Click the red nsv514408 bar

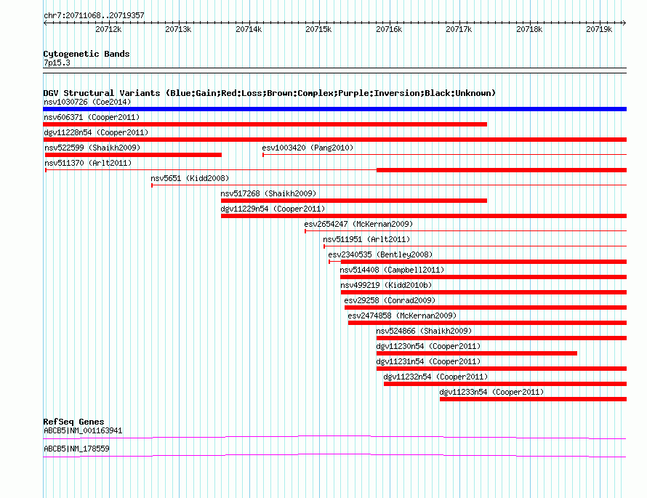point(483,277)
